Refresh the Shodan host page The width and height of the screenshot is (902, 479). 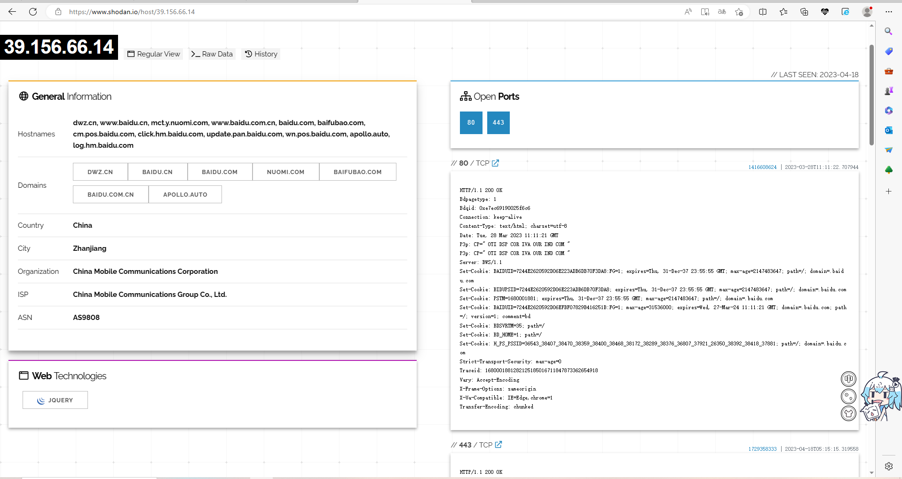click(33, 12)
